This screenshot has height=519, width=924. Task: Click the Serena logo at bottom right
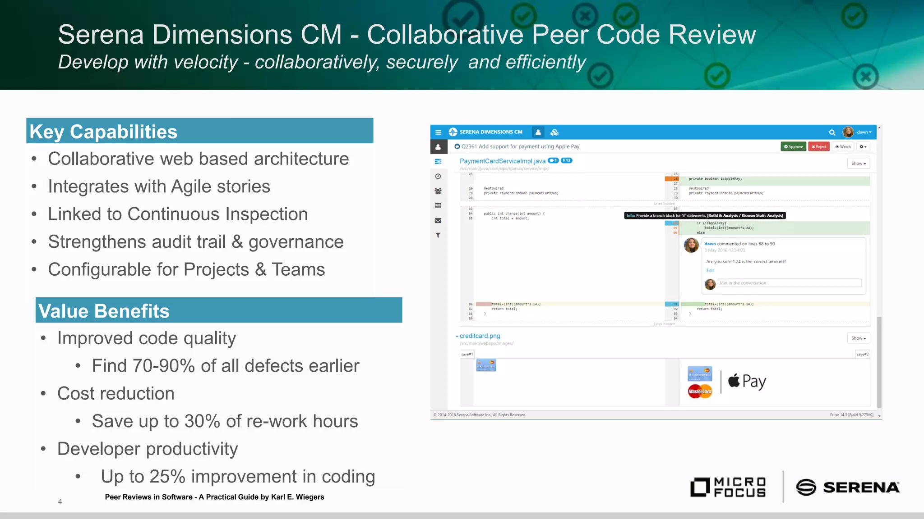click(x=848, y=487)
